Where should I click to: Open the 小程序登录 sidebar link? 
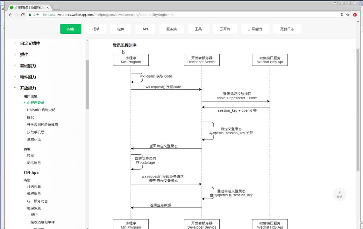(36, 102)
